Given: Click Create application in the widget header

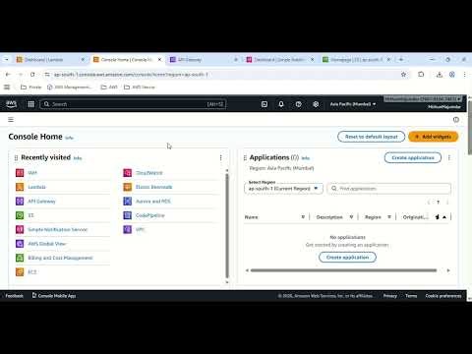Looking at the screenshot, I should (413, 157).
